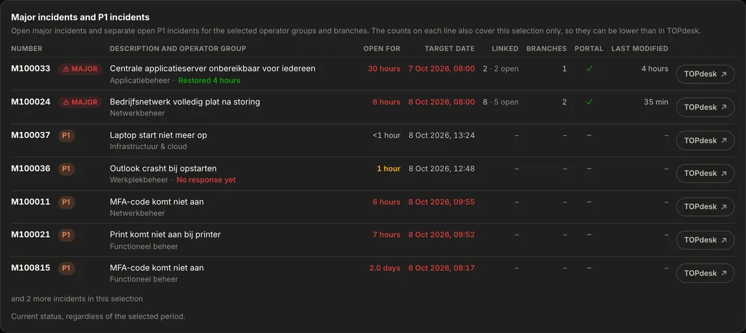Select incident number M100011
Screen dimensions: 746x333
tap(31, 202)
